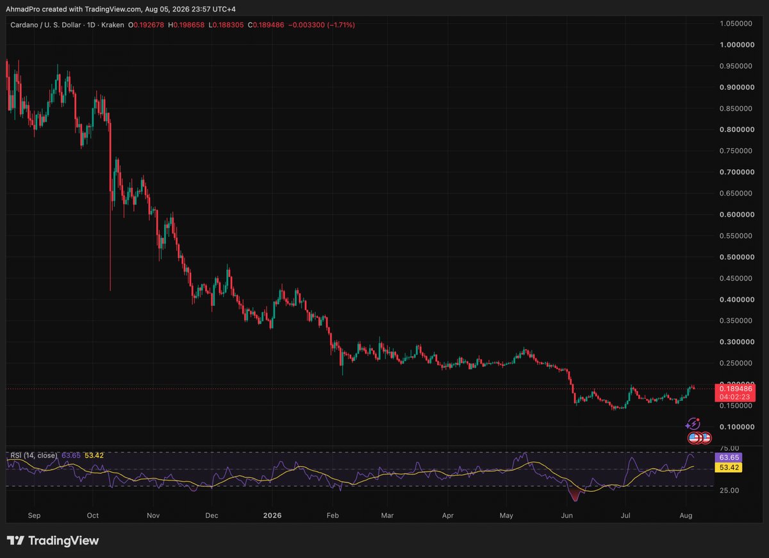
Task: Click the 75.00 label on the RSI scale
Action: point(730,448)
